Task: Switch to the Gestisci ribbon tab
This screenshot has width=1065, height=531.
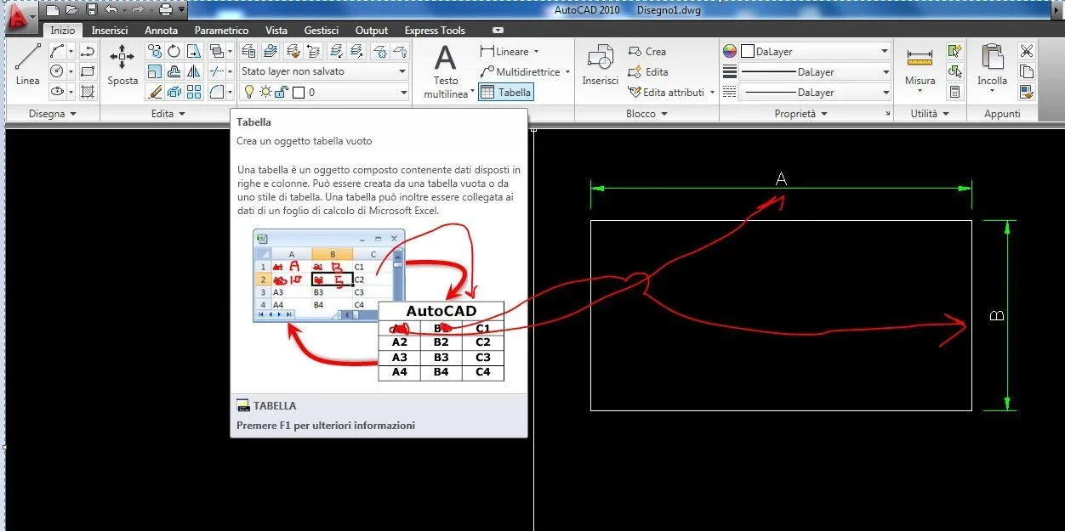Action: pos(322,31)
